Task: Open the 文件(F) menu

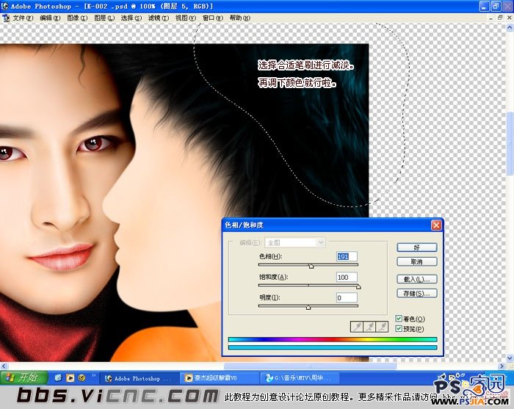Action: tap(23, 18)
